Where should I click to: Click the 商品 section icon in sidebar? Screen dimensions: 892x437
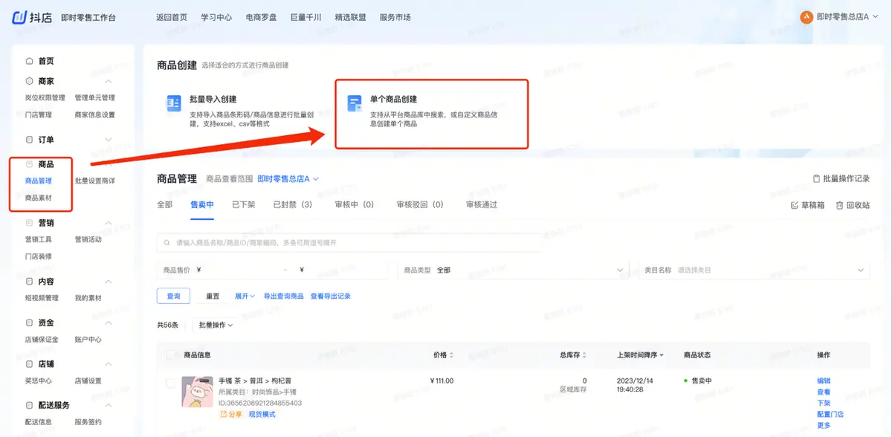point(29,164)
